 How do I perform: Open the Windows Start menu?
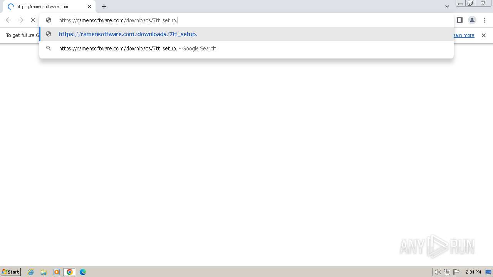pos(11,272)
